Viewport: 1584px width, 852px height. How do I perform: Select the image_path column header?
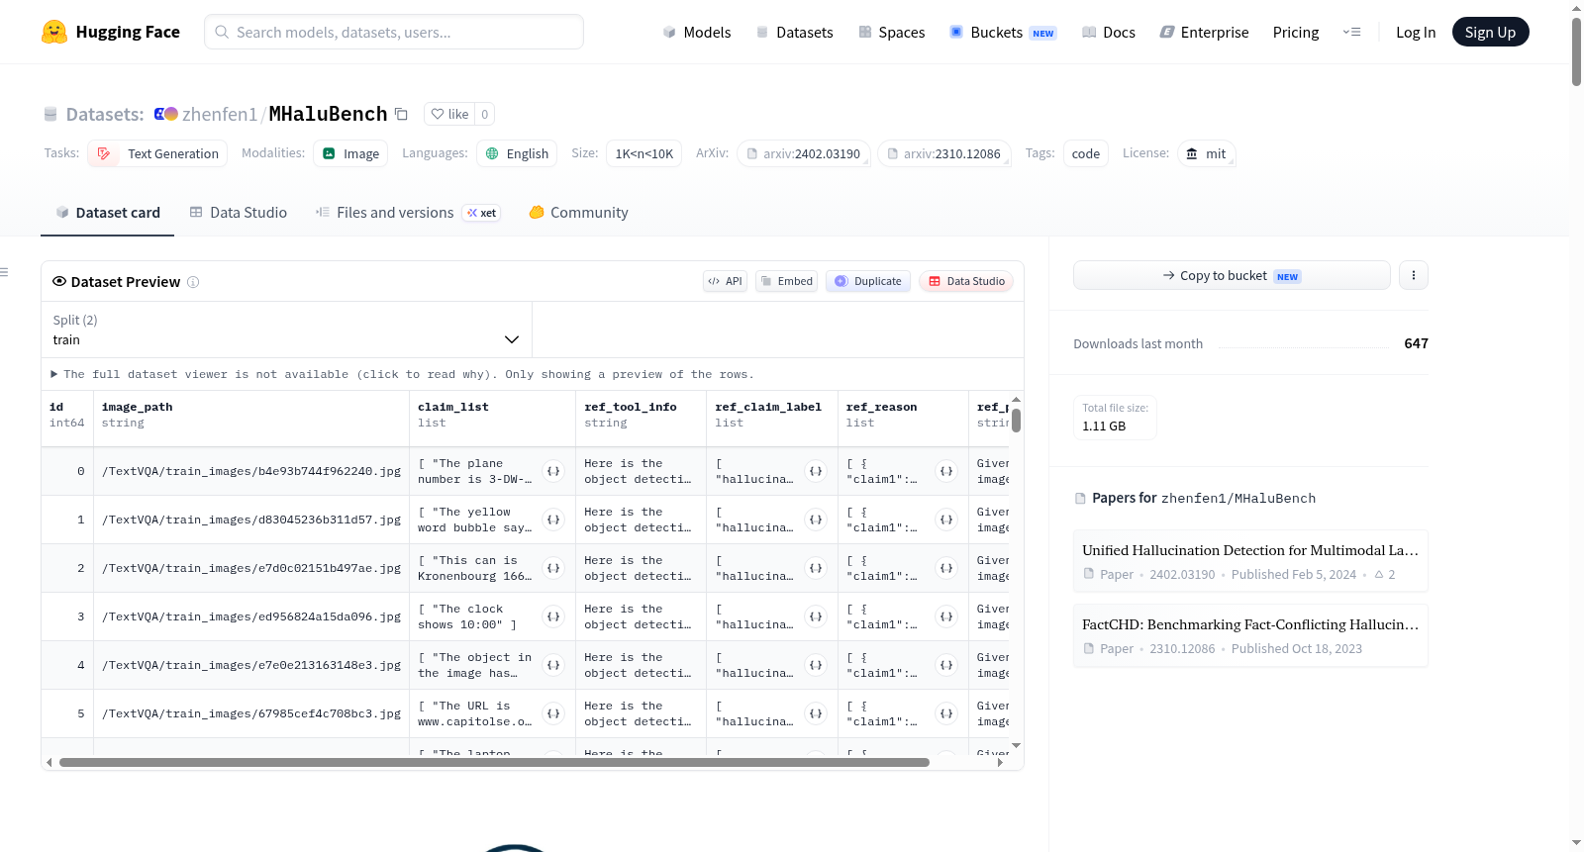point(251,415)
